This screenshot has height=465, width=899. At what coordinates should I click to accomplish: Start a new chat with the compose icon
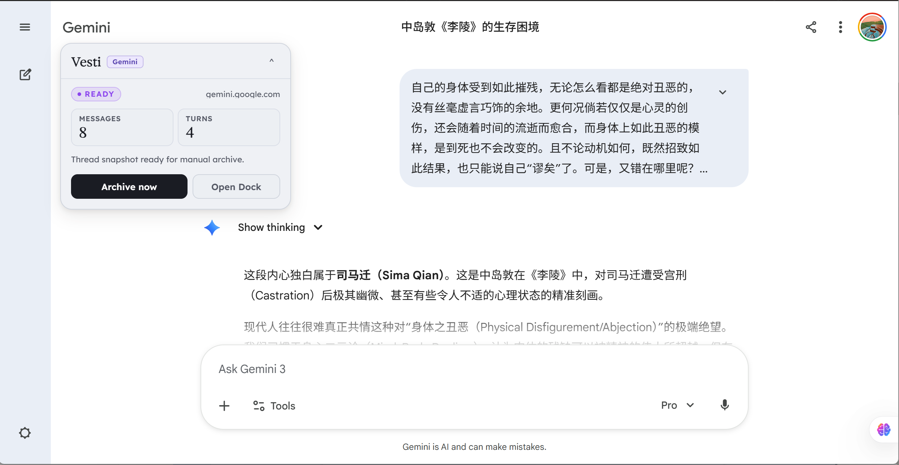point(25,75)
